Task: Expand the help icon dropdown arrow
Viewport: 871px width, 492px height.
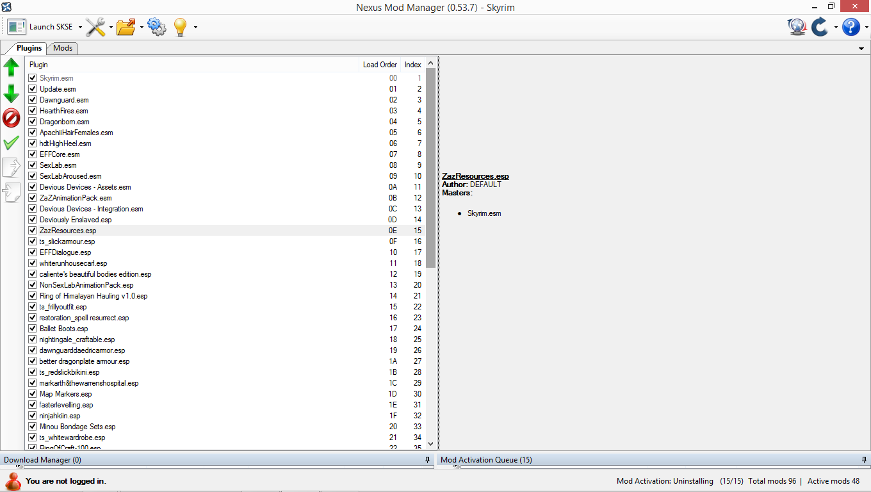Action: (x=867, y=27)
